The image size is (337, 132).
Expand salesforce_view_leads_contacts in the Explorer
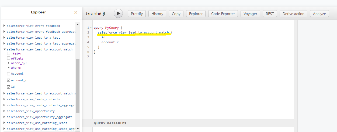(4, 99)
